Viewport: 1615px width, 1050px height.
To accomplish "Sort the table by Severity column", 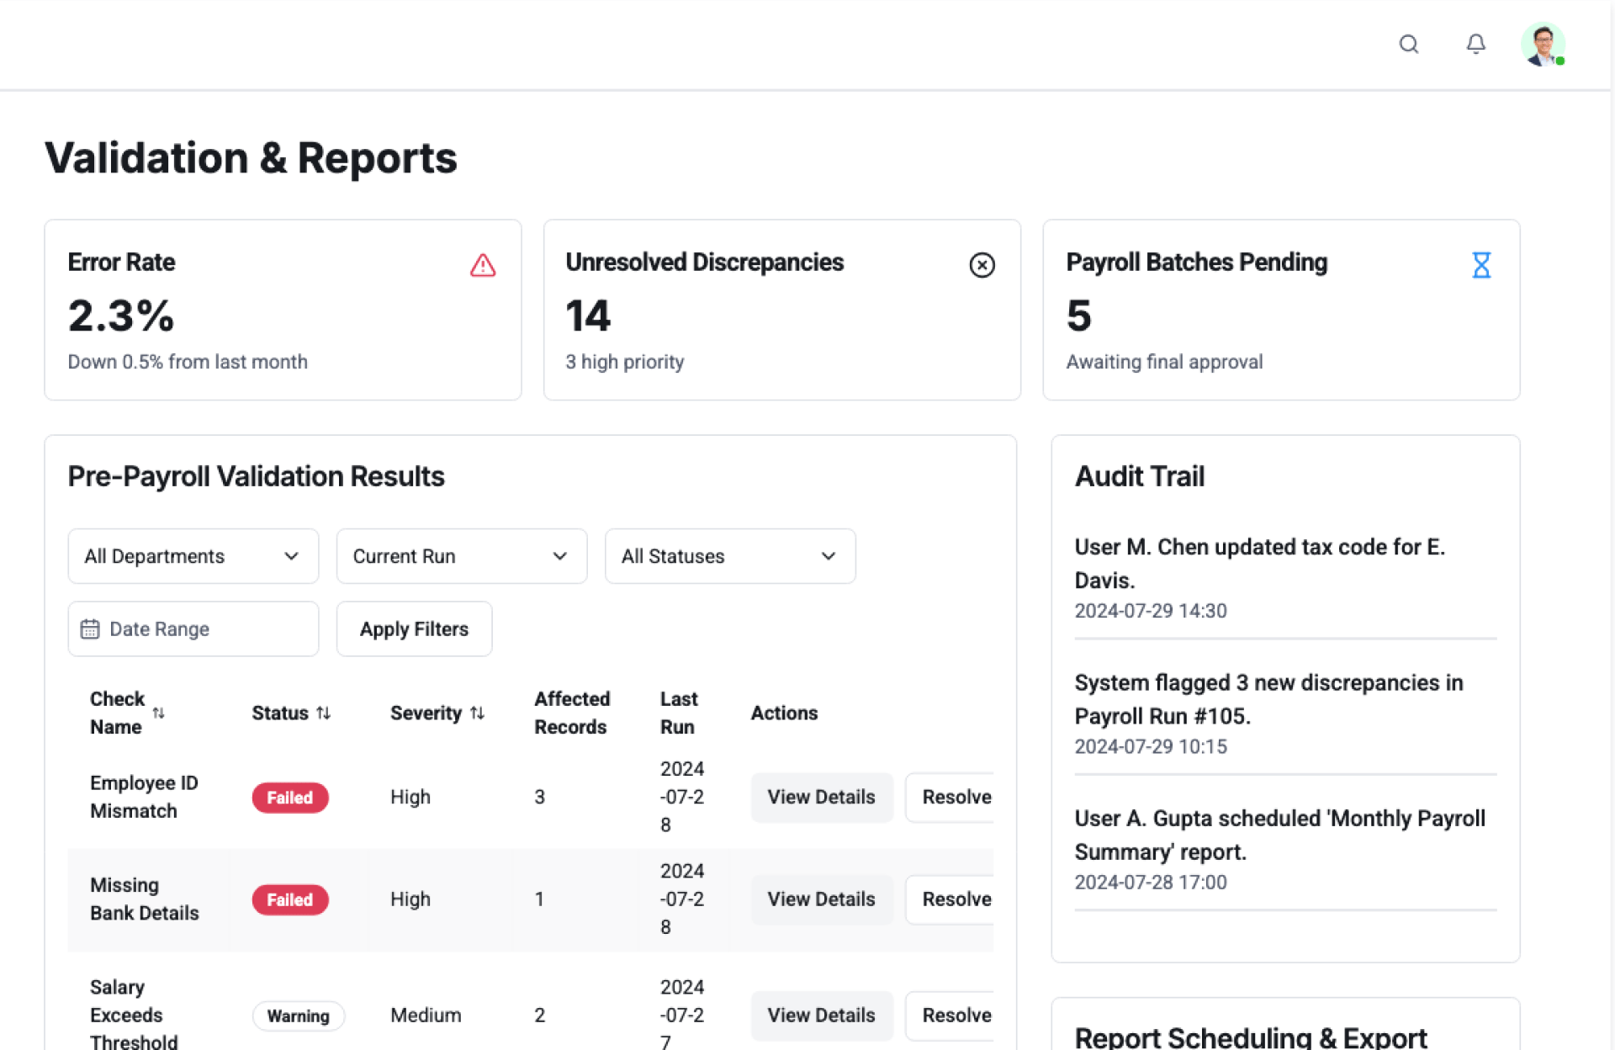I will coord(477,713).
